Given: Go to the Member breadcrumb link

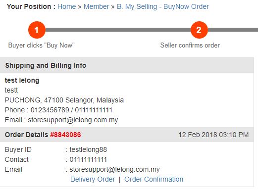Looking at the screenshot, I should pos(97,6).
